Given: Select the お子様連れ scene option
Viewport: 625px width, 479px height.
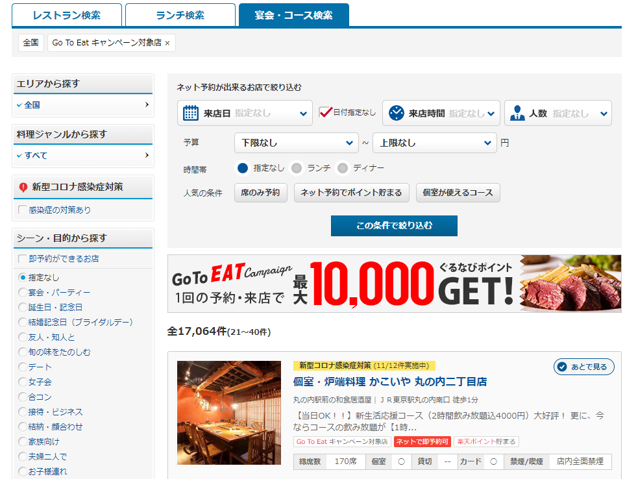Looking at the screenshot, I should click(x=23, y=471).
